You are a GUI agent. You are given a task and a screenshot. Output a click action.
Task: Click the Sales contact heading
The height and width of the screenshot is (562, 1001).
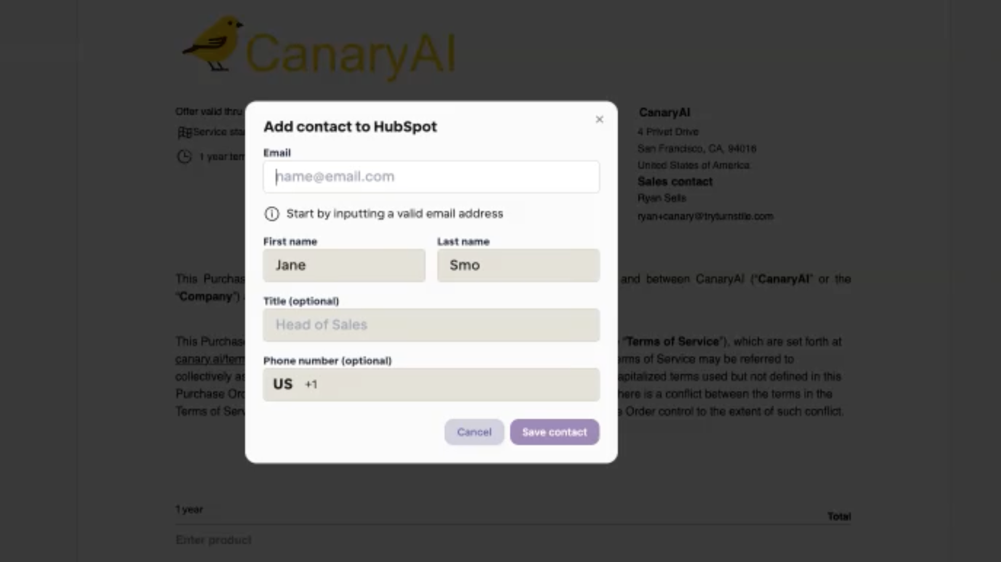675,182
